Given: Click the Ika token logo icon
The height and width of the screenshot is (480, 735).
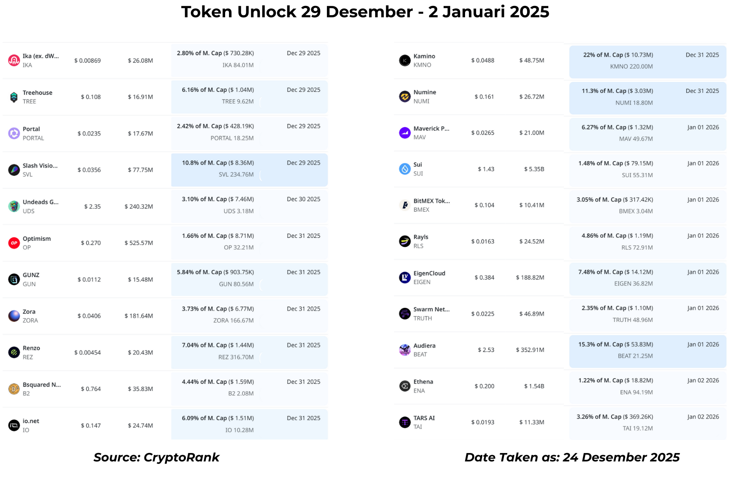Looking at the screenshot, I should click(14, 60).
